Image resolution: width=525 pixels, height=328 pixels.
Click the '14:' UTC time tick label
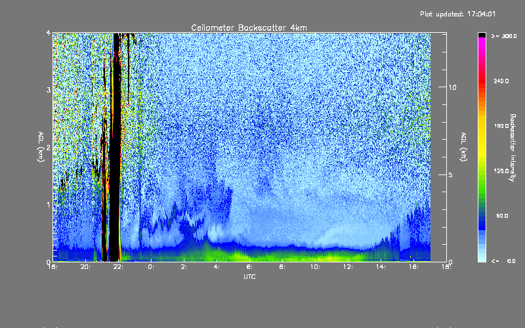(x=381, y=267)
